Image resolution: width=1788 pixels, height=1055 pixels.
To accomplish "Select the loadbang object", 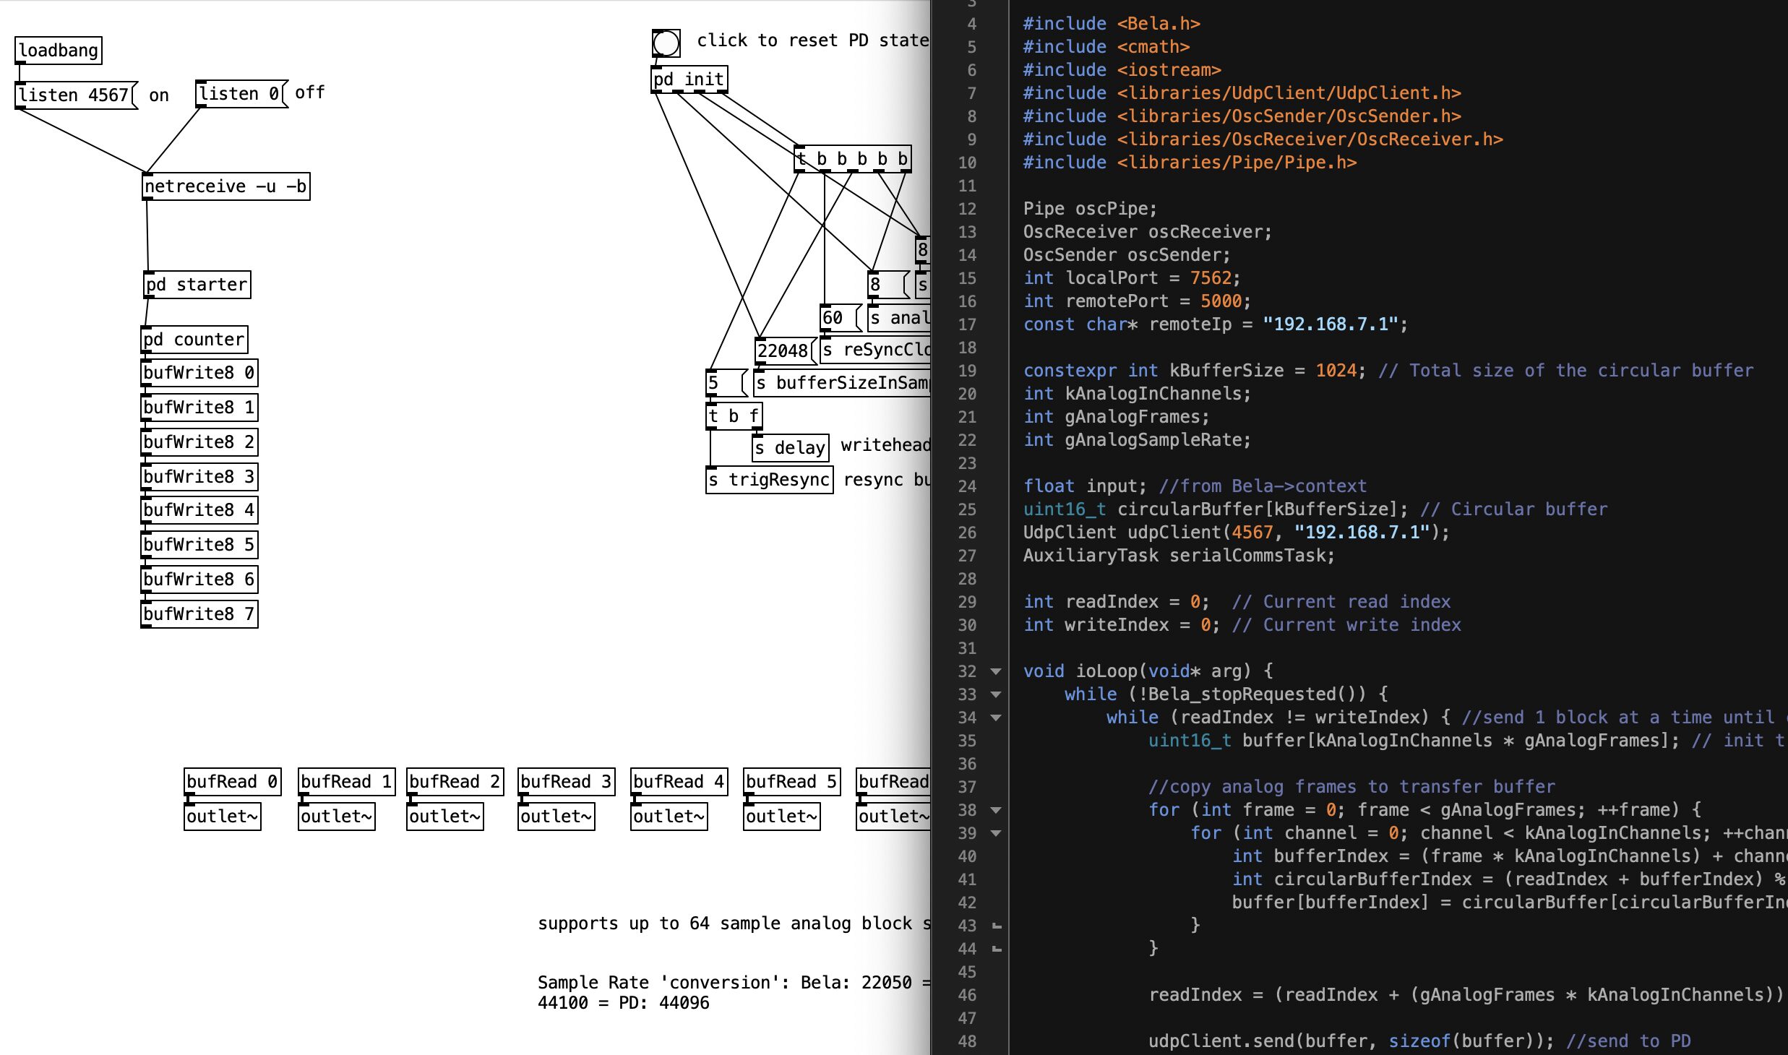I will click(59, 50).
